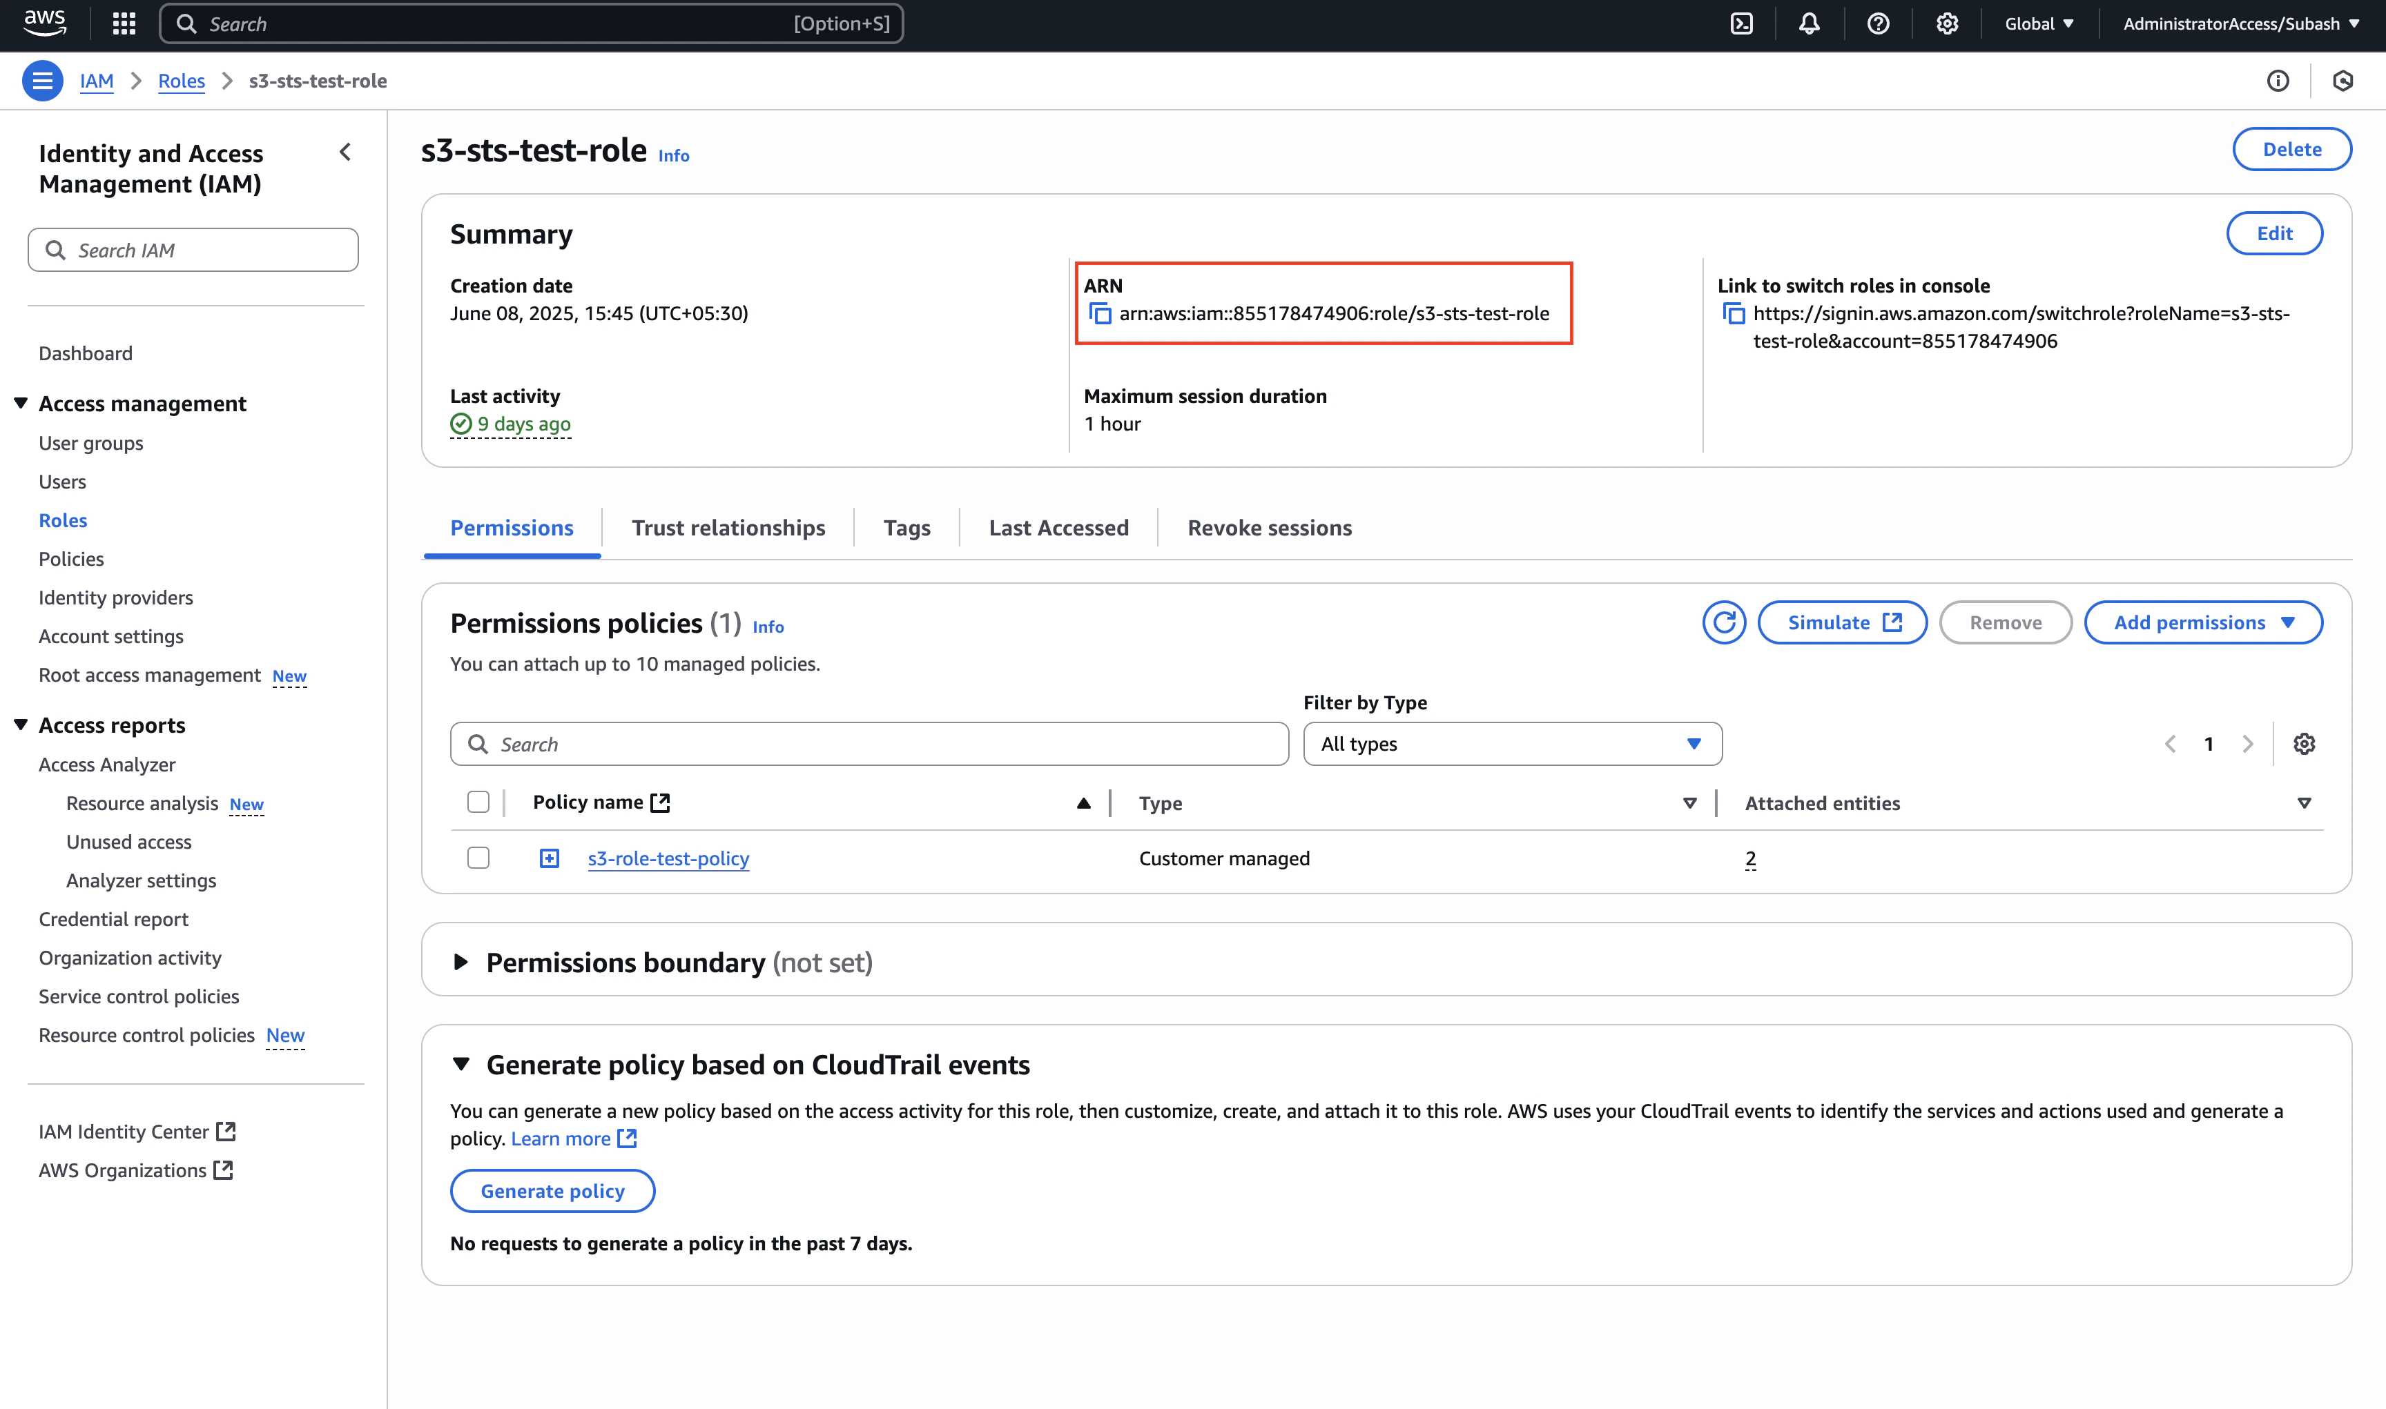Select all policies header checkbox
The width and height of the screenshot is (2386, 1409).
478,802
